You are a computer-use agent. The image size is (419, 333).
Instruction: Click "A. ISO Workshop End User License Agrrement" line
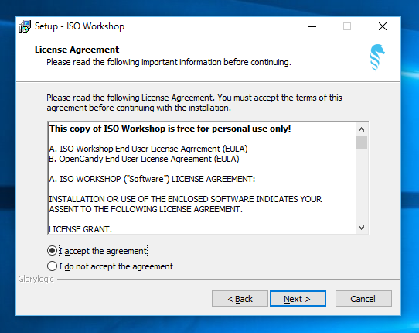click(x=148, y=149)
